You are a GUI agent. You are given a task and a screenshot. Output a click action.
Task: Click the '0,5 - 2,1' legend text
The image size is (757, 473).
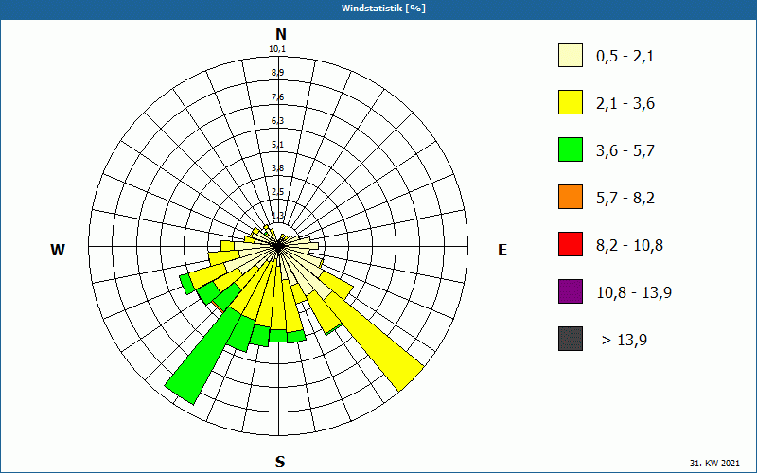[x=625, y=57]
